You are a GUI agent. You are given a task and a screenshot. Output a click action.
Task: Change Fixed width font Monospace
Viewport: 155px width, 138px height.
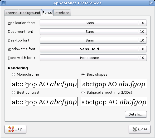[93, 58]
